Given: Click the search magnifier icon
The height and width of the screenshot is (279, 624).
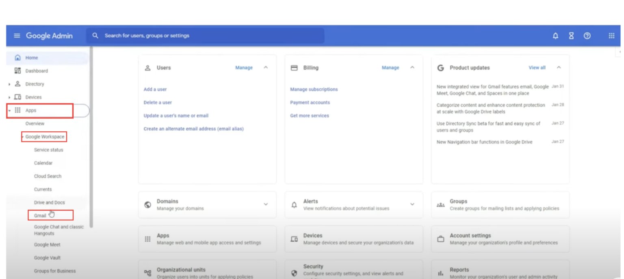Looking at the screenshot, I should [95, 36].
